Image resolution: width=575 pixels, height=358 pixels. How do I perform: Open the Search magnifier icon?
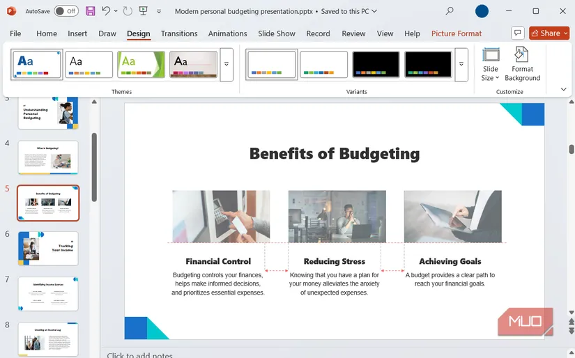450,11
